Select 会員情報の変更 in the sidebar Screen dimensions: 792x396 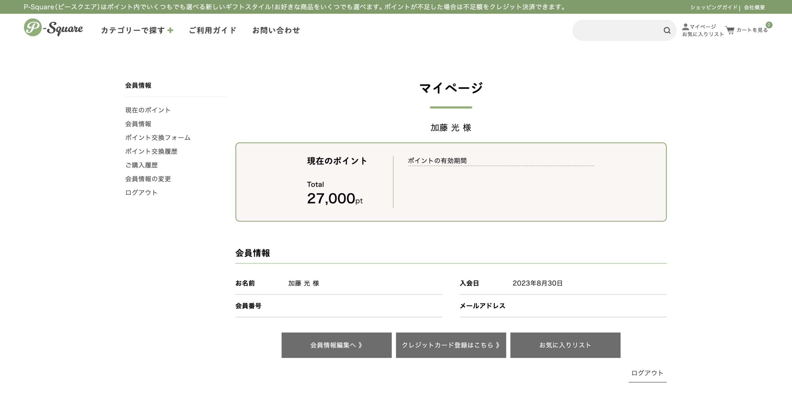pyautogui.click(x=148, y=179)
